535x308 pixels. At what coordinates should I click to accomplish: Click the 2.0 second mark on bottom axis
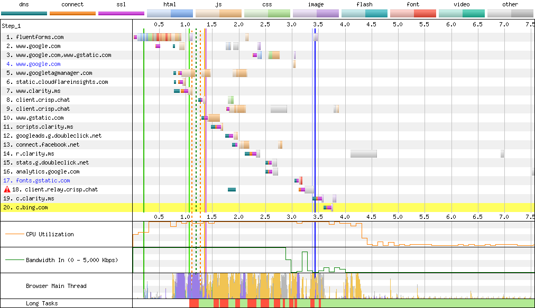pos(238,217)
